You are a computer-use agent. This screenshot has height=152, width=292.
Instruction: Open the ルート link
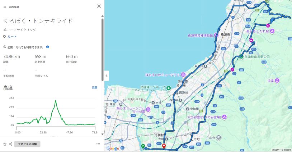click(x=12, y=36)
